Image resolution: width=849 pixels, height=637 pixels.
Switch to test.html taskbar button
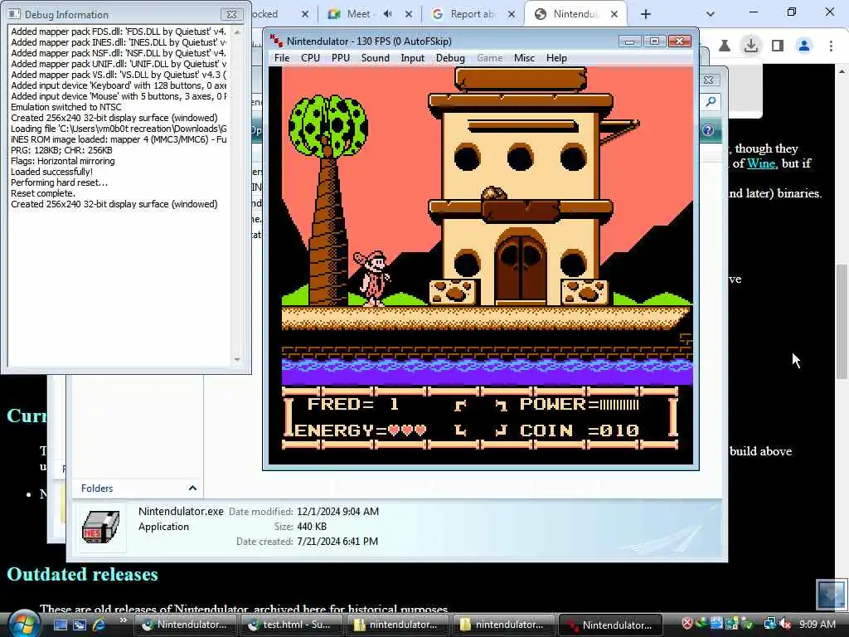pyautogui.click(x=291, y=625)
